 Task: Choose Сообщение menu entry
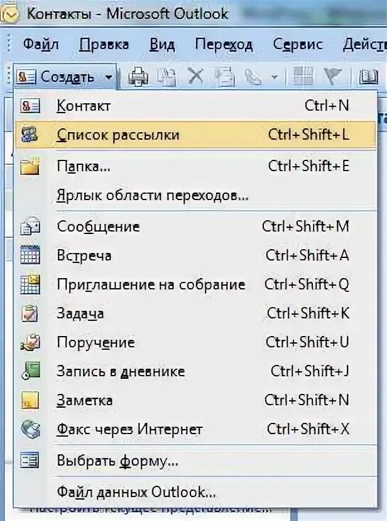tap(98, 227)
